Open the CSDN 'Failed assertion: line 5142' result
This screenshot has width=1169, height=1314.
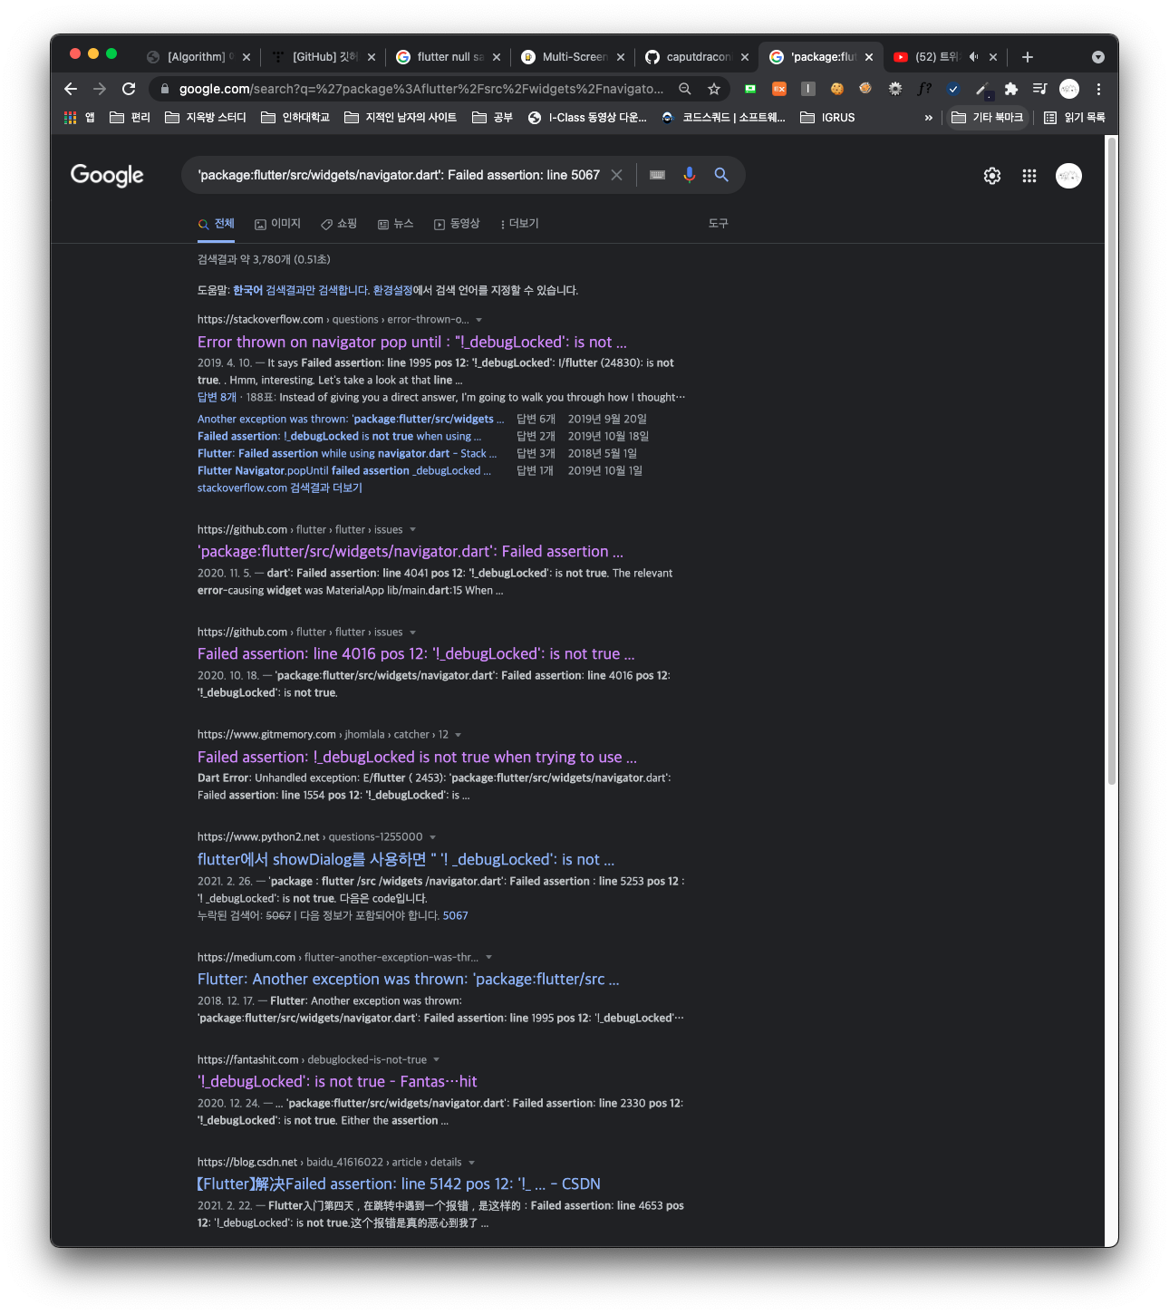[x=399, y=1184]
